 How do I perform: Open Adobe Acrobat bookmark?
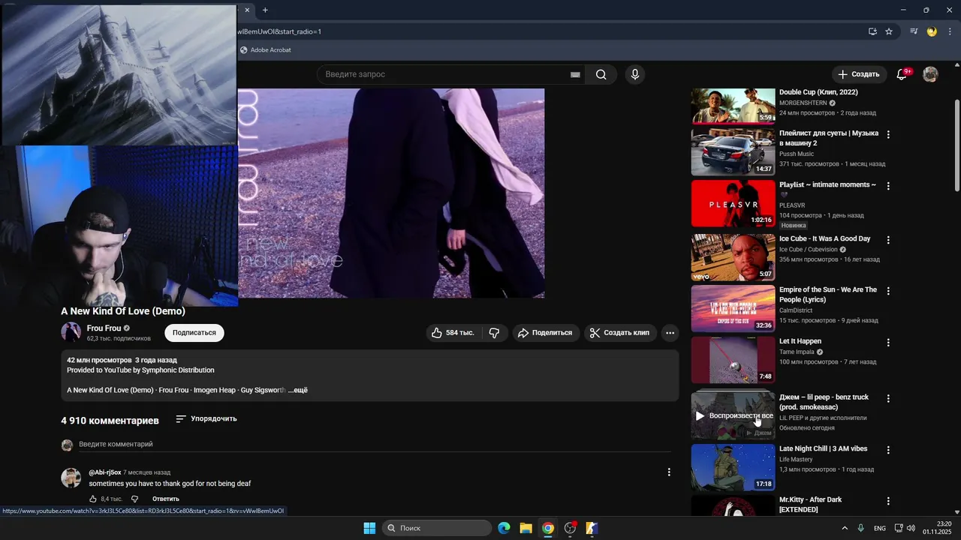(x=265, y=49)
